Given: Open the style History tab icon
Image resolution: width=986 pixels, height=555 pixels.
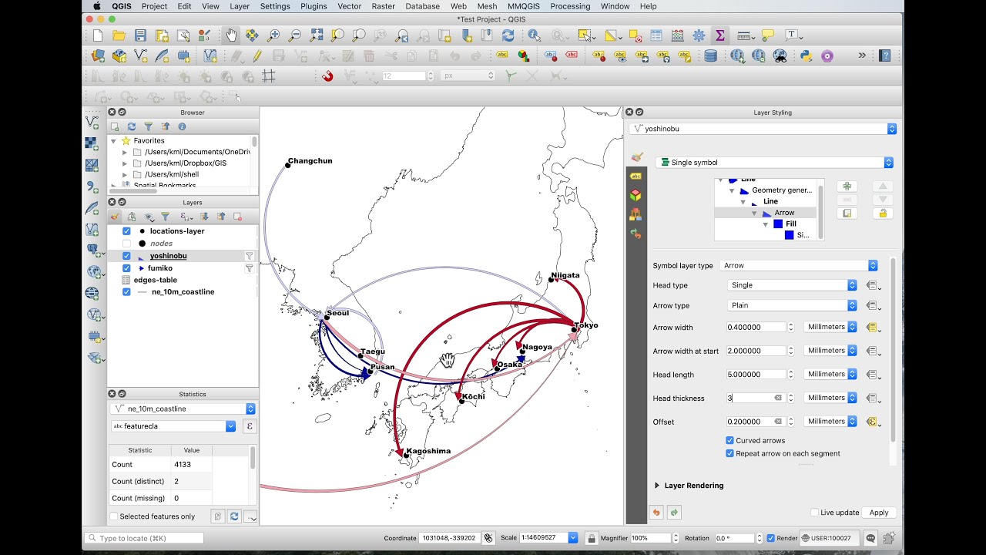Looking at the screenshot, I should point(636,232).
